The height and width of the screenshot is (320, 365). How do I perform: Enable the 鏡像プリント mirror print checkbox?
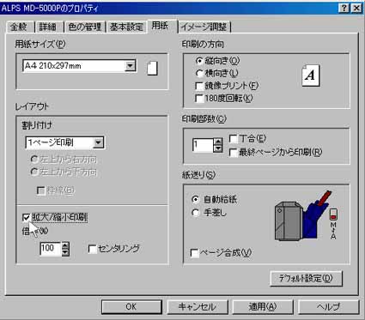coord(199,86)
